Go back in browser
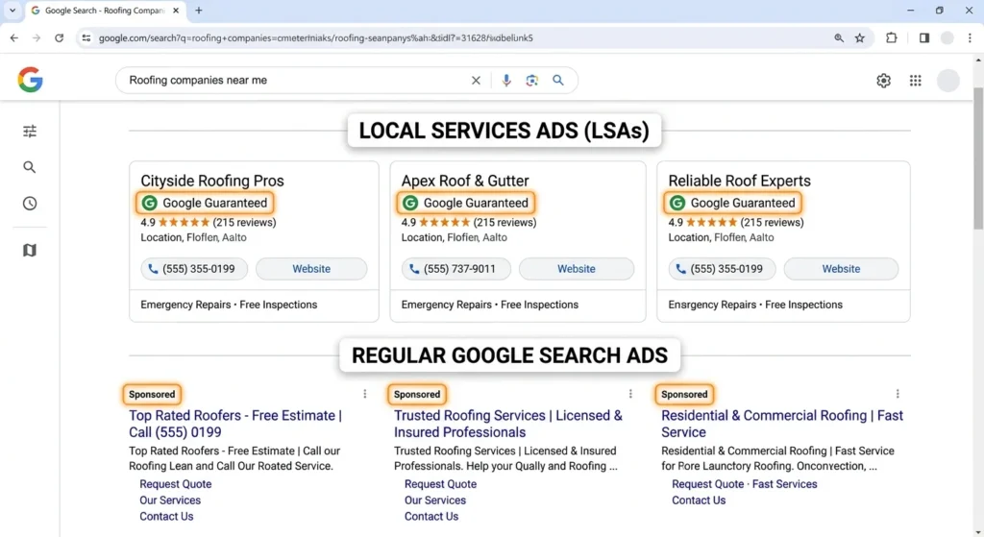 tap(13, 37)
